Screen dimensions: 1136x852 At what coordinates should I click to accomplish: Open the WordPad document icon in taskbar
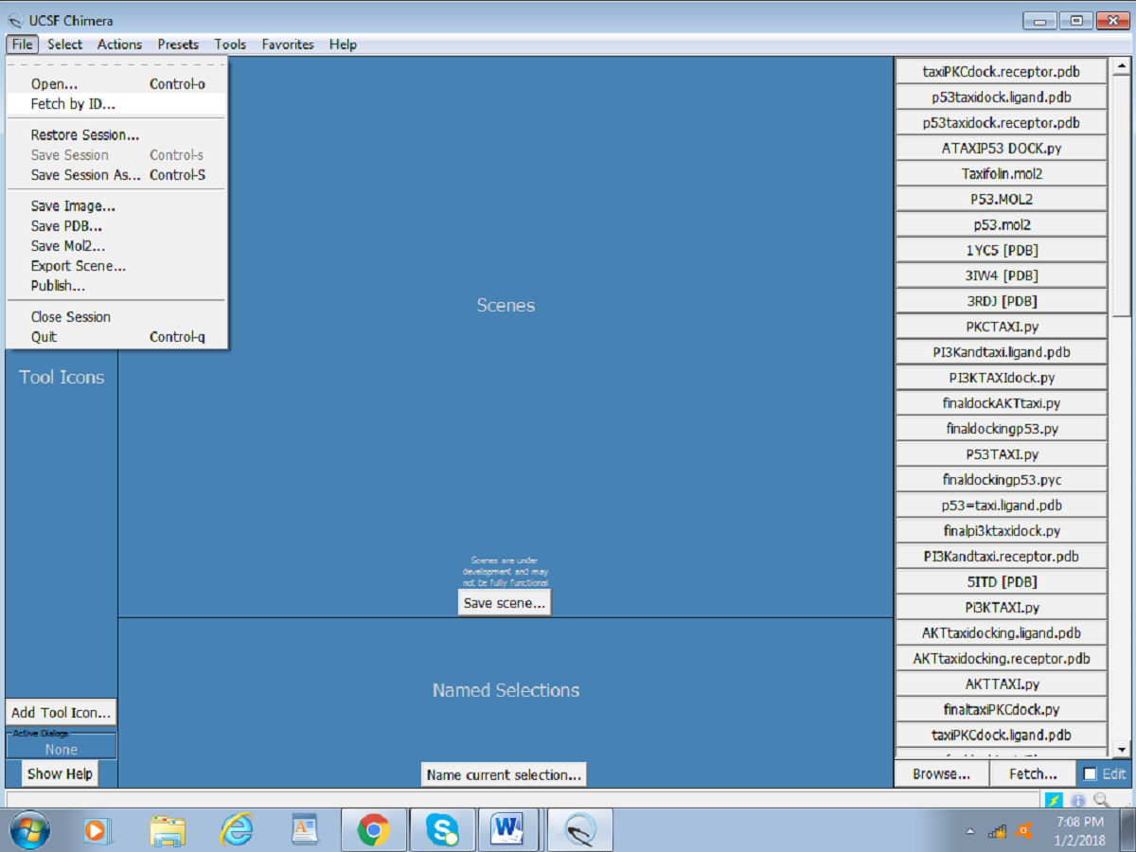click(x=305, y=830)
